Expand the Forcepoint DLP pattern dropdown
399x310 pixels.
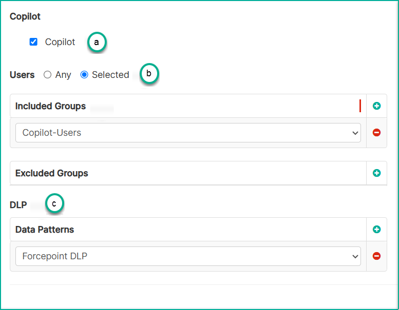pyautogui.click(x=188, y=256)
